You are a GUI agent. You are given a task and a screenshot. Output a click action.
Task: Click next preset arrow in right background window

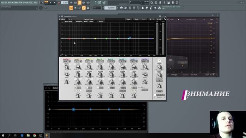(204, 20)
